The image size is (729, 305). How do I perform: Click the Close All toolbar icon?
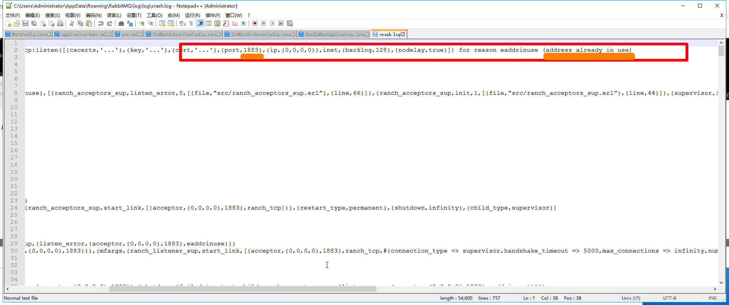[51, 23]
